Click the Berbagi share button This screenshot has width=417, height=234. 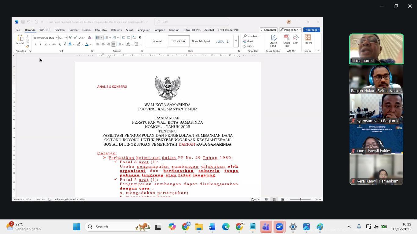pyautogui.click(x=311, y=30)
